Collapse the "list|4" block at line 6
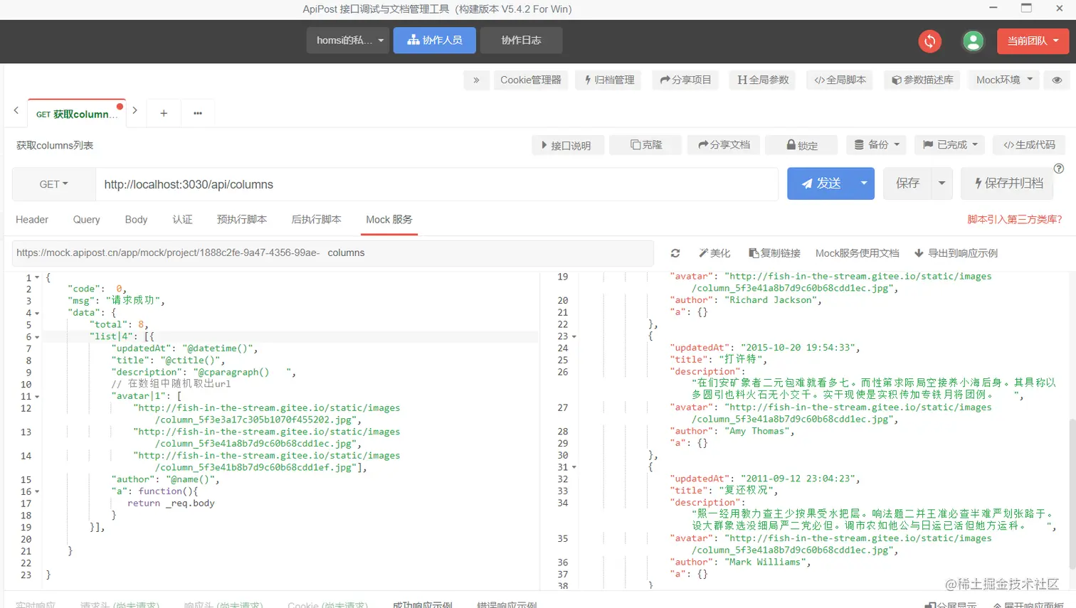The width and height of the screenshot is (1076, 608). [37, 337]
